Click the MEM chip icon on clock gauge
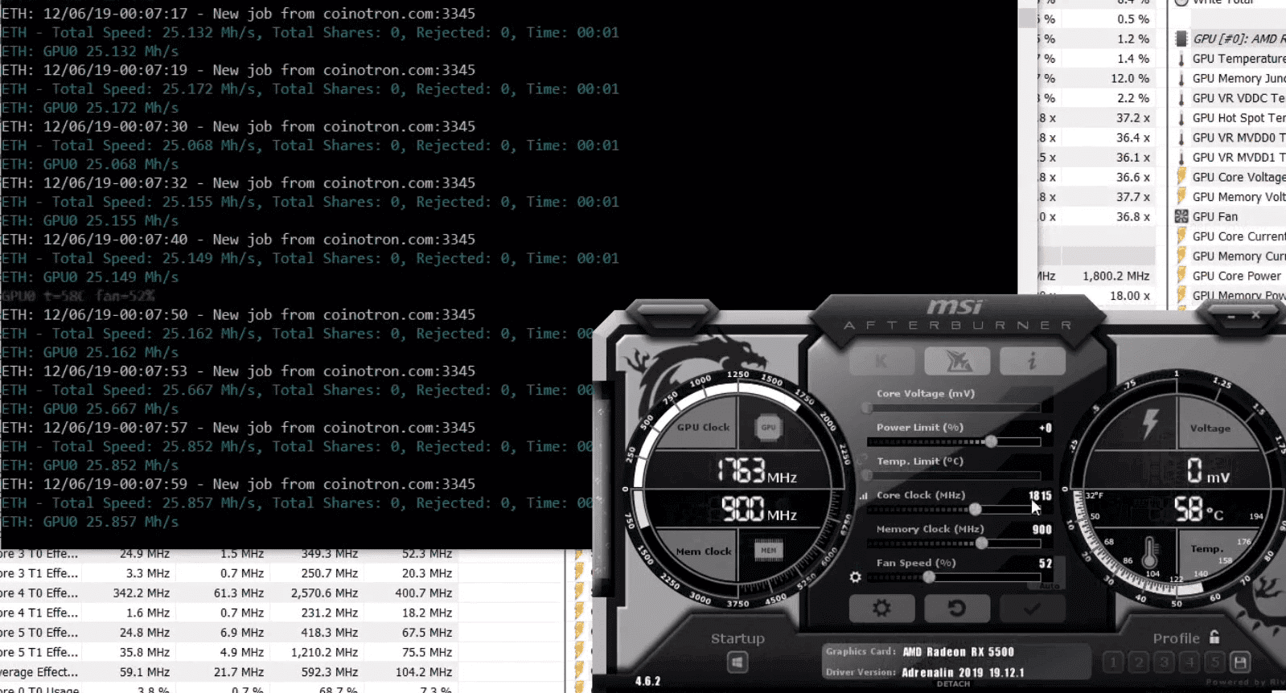Viewport: 1286px width, 693px height. 769,551
